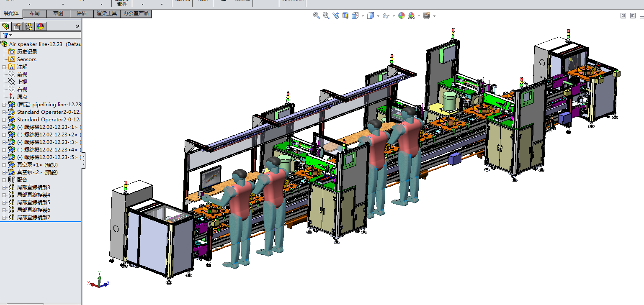Click the Hide/Show Items glasses icon
Viewport: 644px width, 305px height.
click(x=386, y=16)
